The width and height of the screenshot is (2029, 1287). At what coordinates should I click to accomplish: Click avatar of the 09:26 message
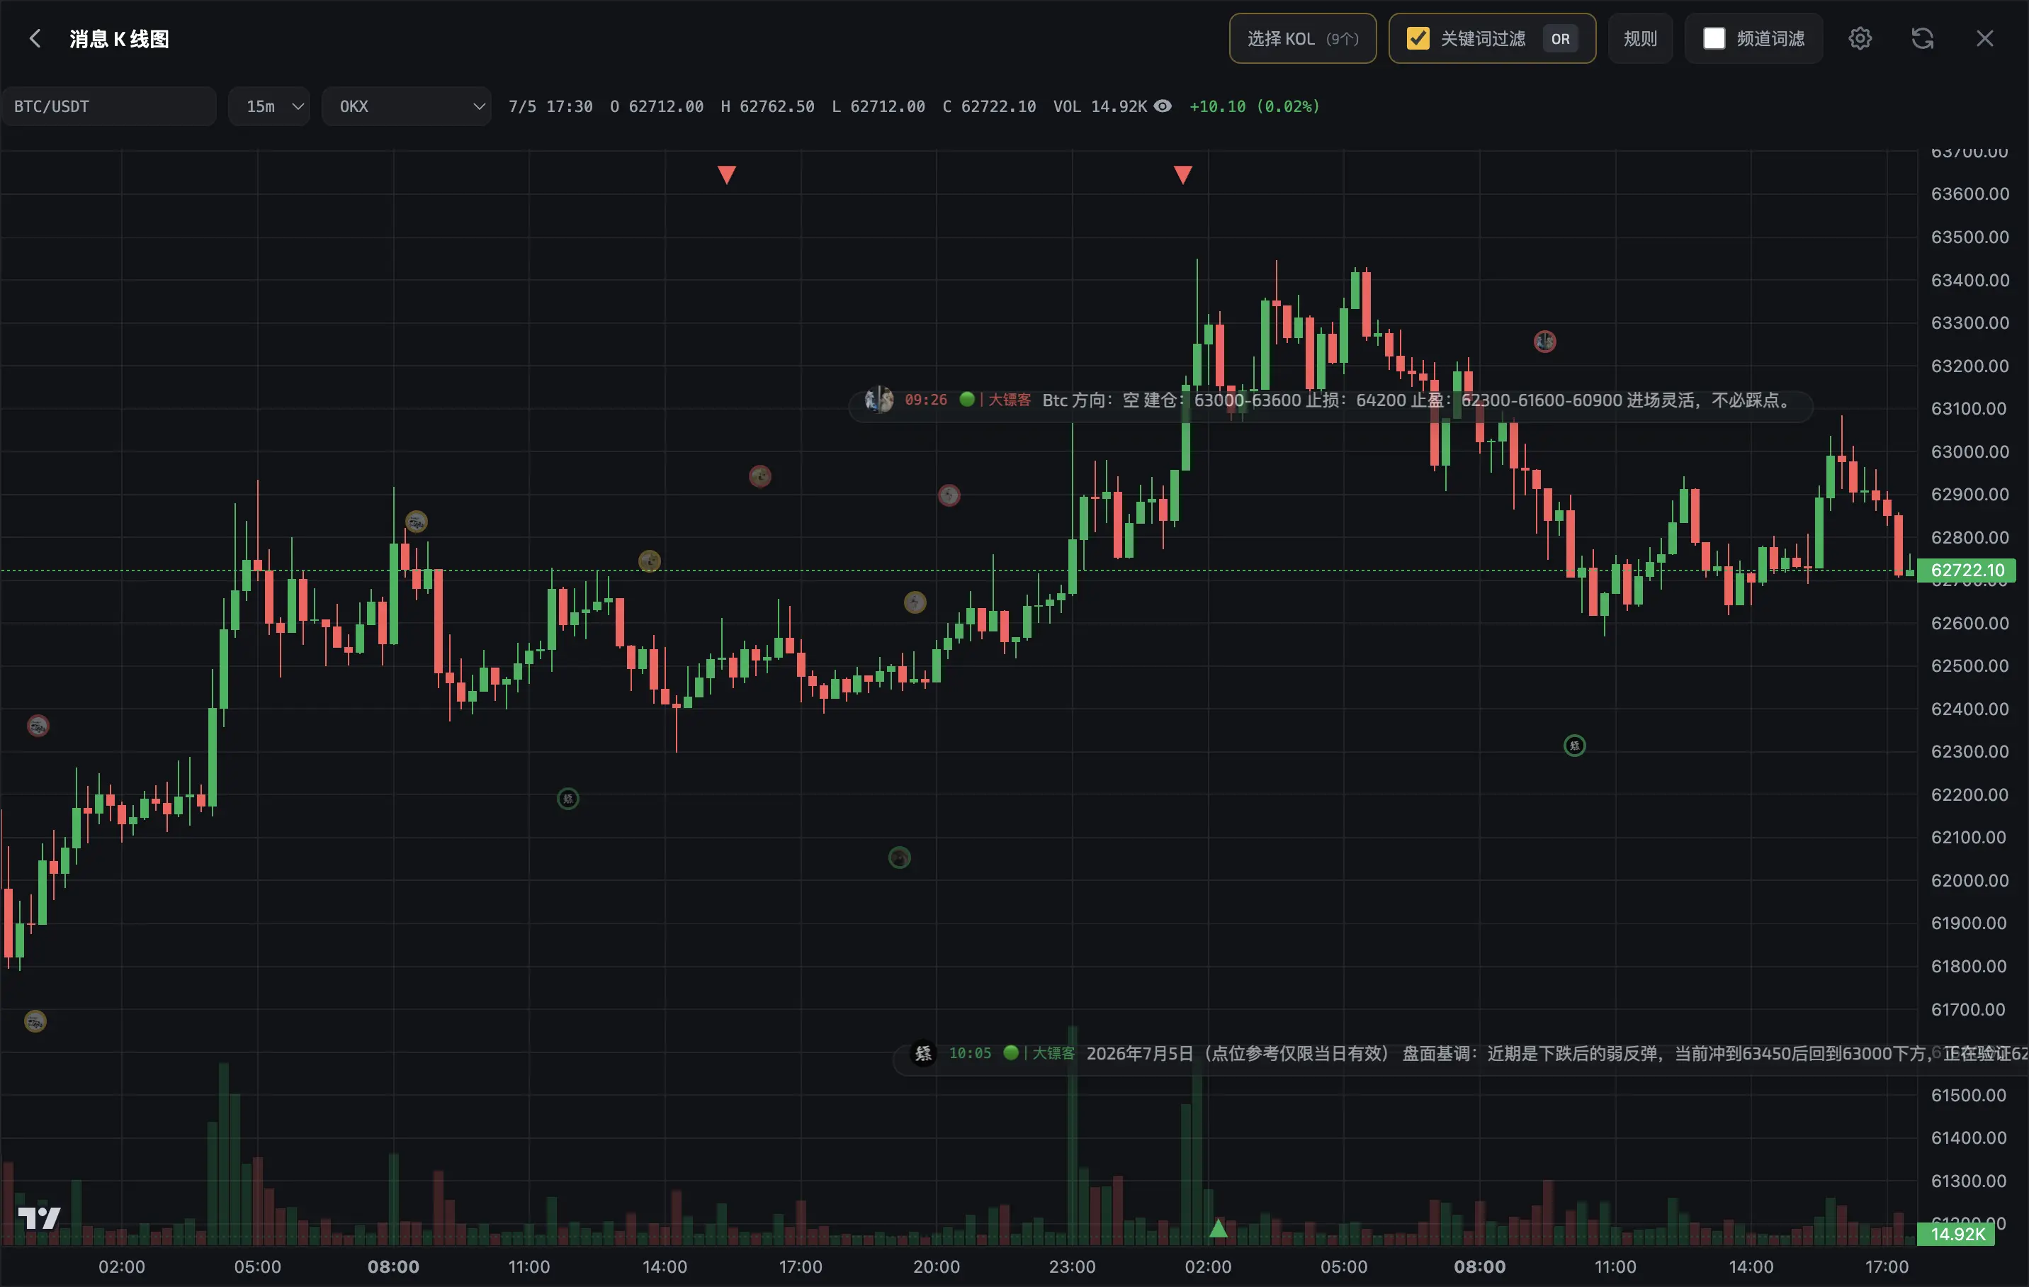(879, 400)
